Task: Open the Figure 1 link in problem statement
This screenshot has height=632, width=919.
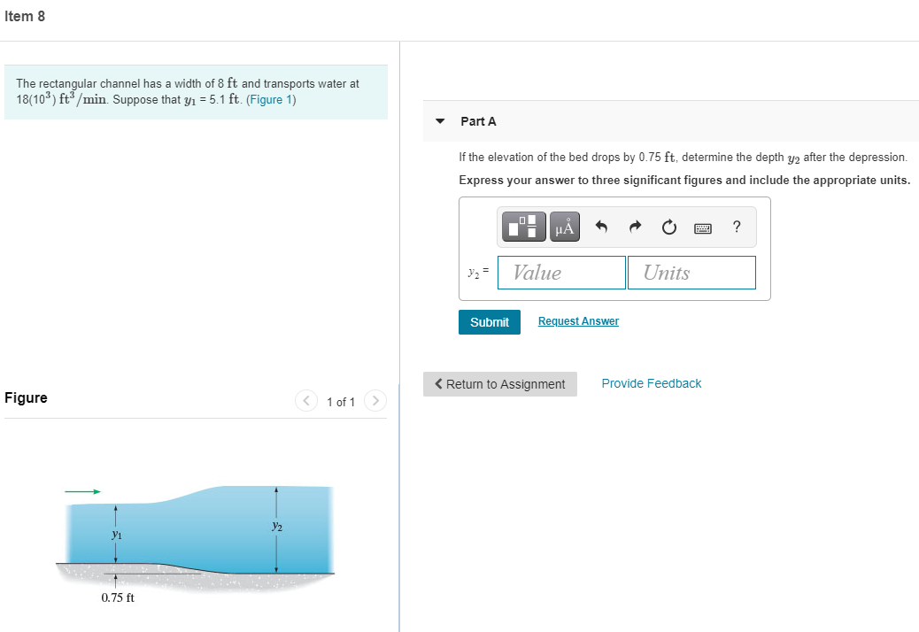Action: point(272,99)
